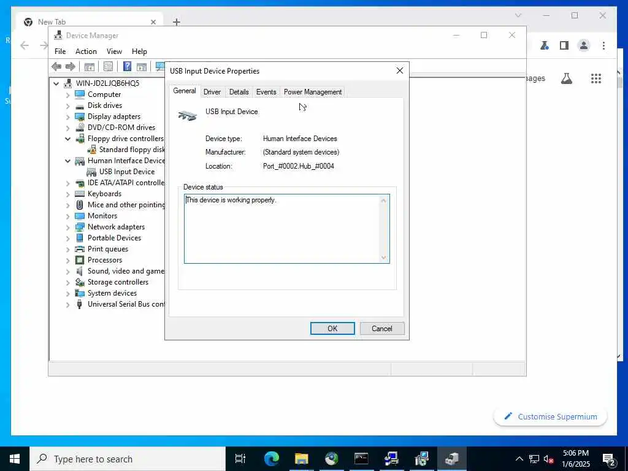Select the Display adapters category icon
The image size is (628, 471).
[x=80, y=117]
